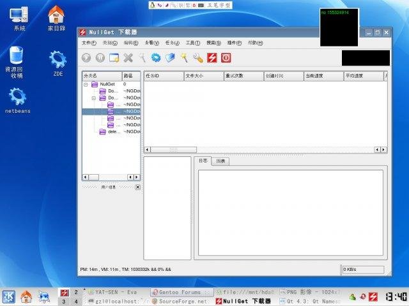Screen dimensions: 409x306
Task: Switch to the SourceForge.net taskbar entry
Action: coord(181,302)
